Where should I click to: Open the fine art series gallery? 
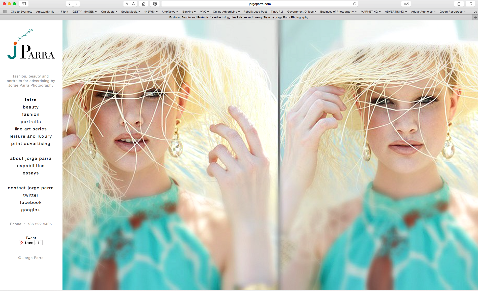point(31,129)
